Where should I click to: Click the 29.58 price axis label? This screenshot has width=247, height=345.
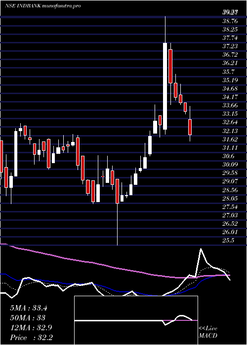[230, 173]
